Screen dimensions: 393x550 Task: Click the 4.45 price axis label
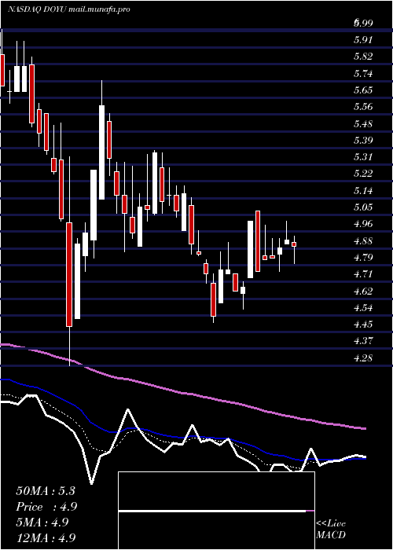coord(363,324)
